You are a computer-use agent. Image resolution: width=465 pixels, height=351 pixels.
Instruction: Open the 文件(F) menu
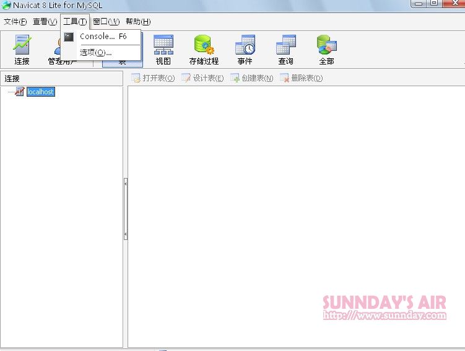pyautogui.click(x=15, y=22)
